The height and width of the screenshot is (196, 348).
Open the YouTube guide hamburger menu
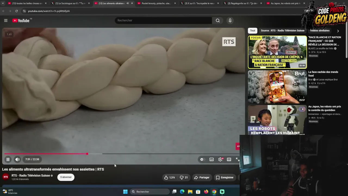click(x=6, y=20)
